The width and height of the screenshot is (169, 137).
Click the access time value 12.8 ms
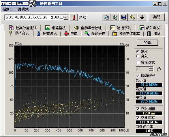click(x=149, y=113)
